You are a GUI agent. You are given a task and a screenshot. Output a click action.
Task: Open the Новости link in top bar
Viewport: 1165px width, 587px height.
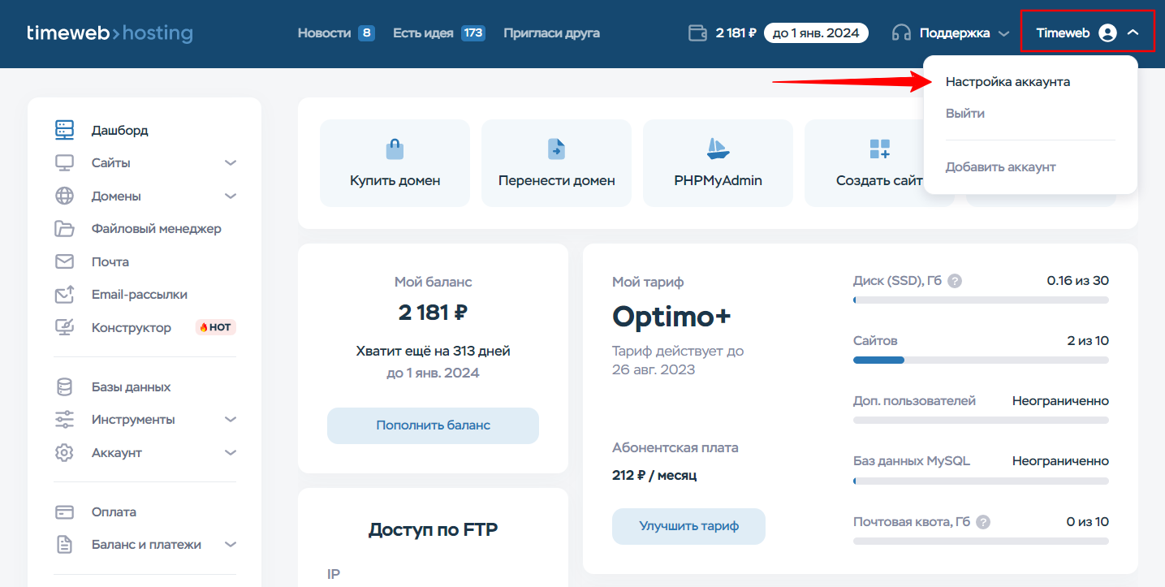click(x=324, y=33)
